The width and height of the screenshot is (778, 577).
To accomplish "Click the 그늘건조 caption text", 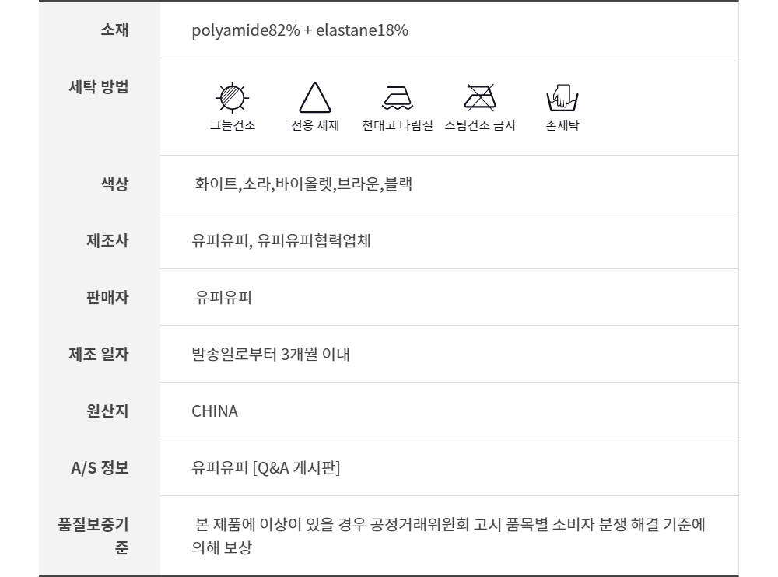I will coord(232,125).
